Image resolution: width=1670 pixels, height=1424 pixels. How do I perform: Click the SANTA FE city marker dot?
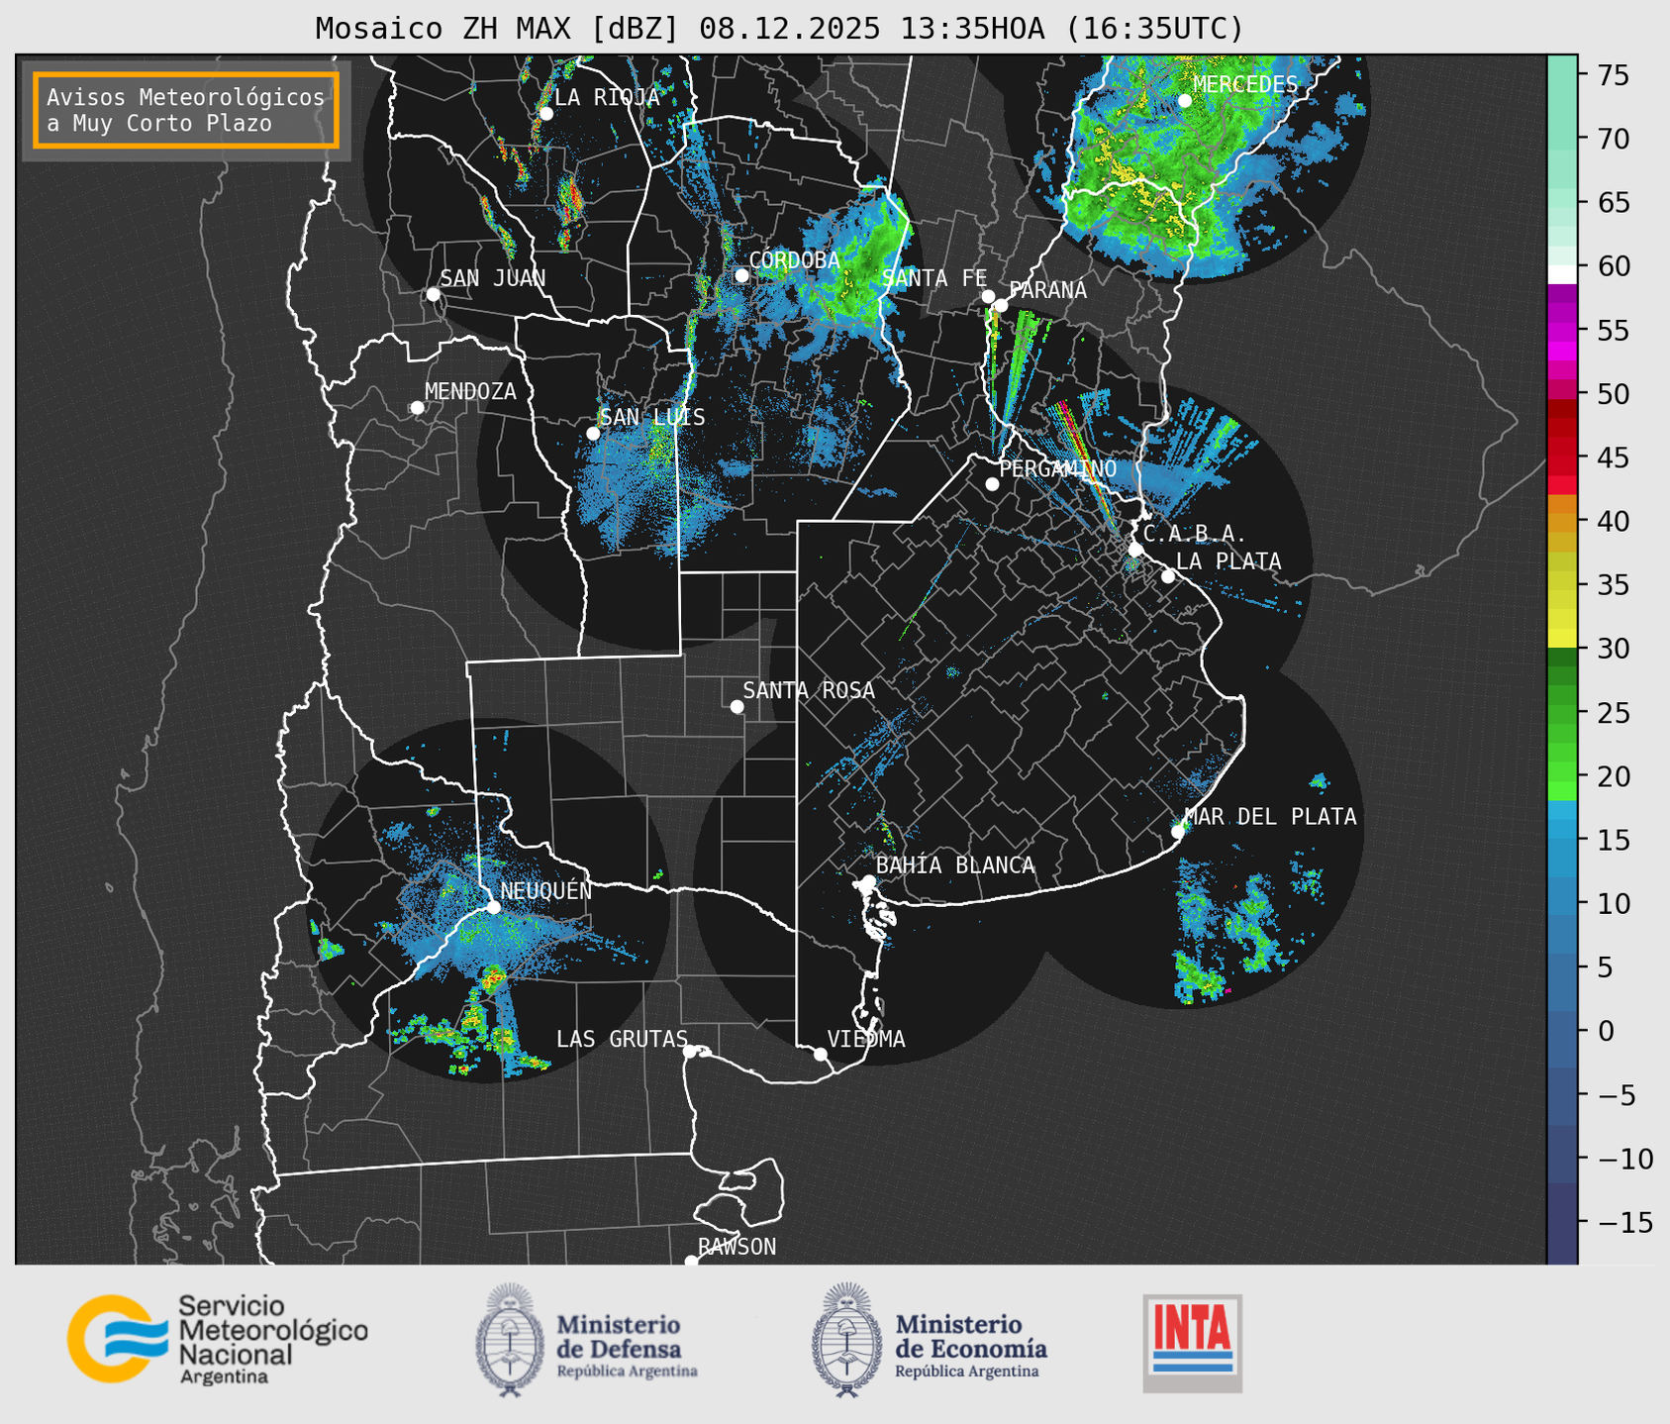(x=988, y=296)
